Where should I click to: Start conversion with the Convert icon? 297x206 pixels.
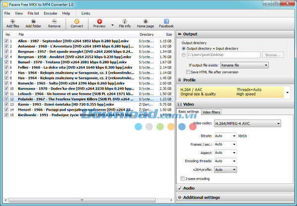point(77,21)
